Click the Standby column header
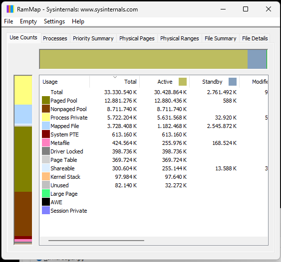The height and width of the screenshot is (262, 281). 214,82
